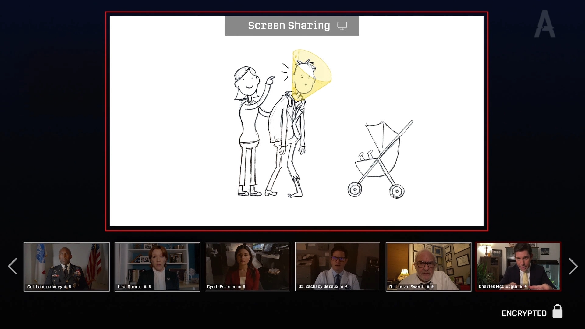Viewport: 585px width, 329px height.
Task: Click Dr. Zachary Deraux's microphone icon
Action: 346,286
